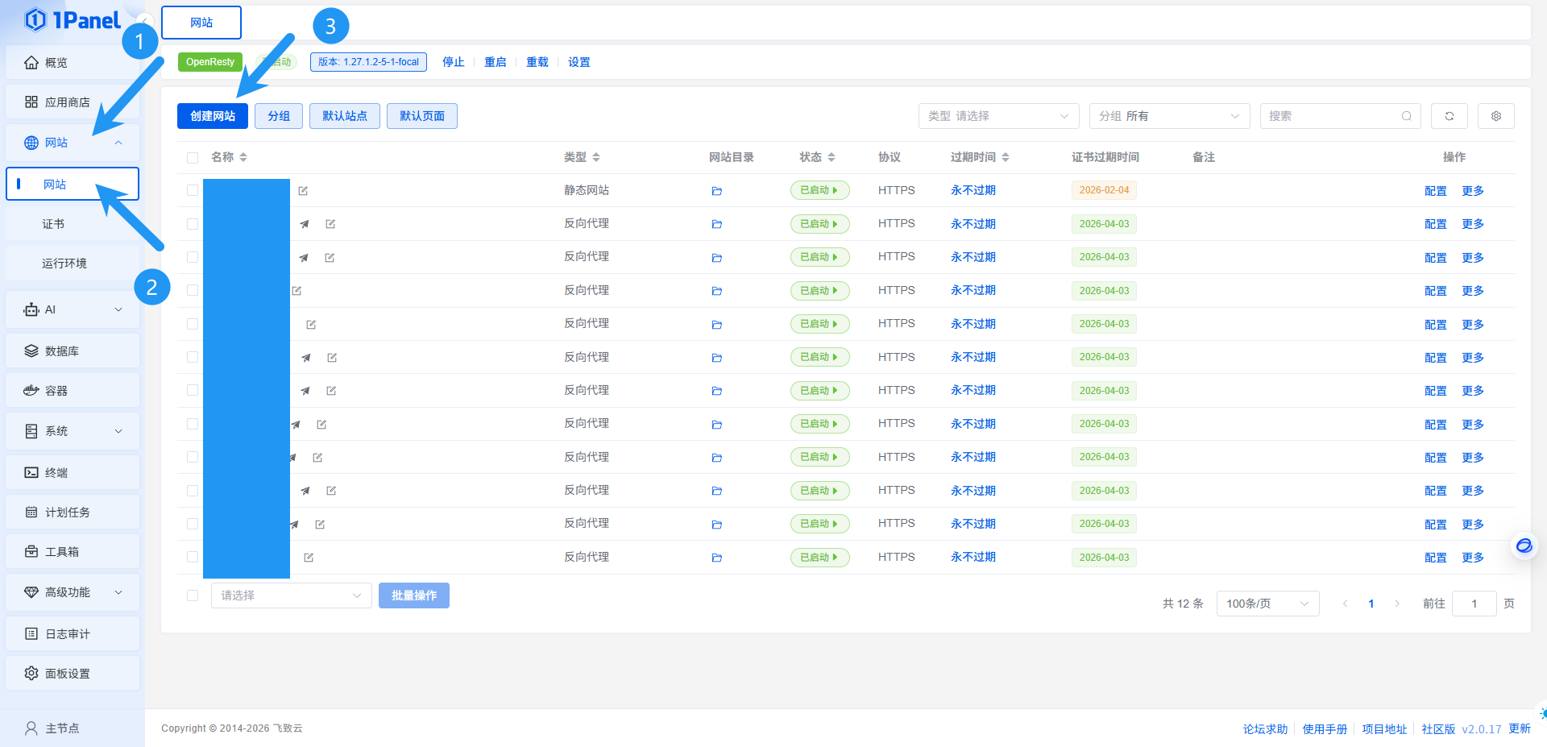Open the floating chat assistant icon
Screen dimensions: 1547x747
[x=1524, y=546]
